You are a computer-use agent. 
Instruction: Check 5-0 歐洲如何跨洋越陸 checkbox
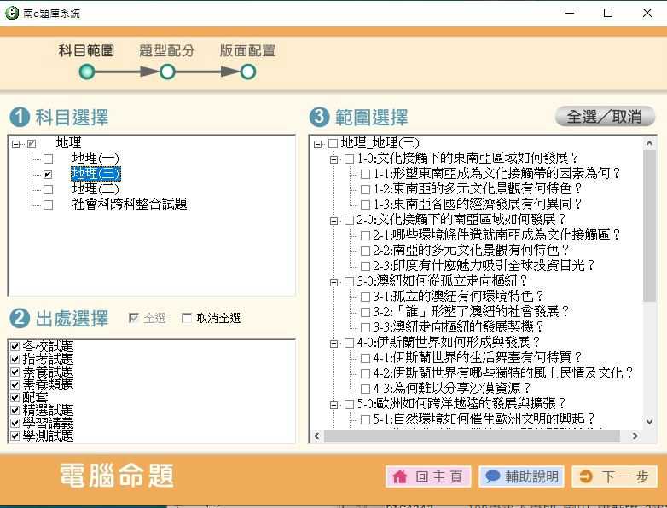(x=349, y=404)
